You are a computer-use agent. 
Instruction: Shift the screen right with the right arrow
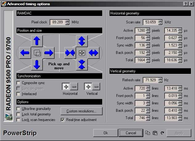tap(49, 53)
